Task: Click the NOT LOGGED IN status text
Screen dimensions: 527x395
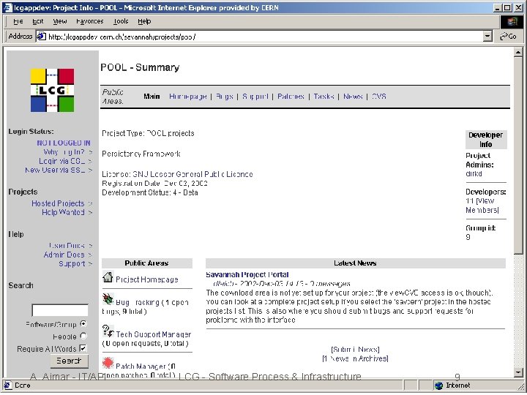Action: pyautogui.click(x=64, y=143)
